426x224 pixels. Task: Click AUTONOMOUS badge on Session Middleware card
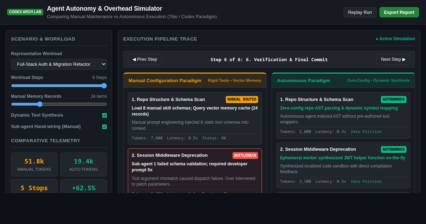tap(394, 149)
